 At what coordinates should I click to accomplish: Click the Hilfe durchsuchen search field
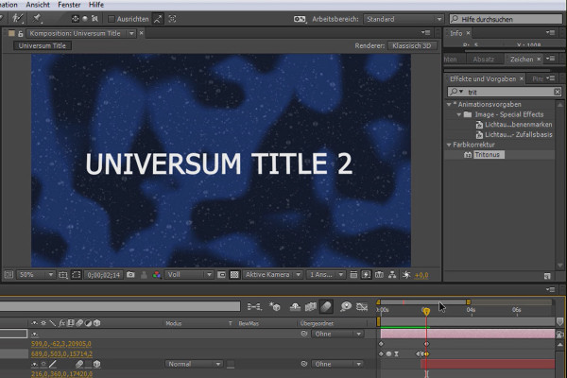tap(506, 19)
